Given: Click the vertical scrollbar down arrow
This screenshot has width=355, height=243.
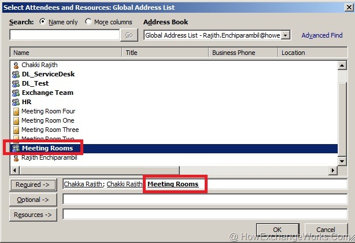Looking at the screenshot, I should coord(342,161).
